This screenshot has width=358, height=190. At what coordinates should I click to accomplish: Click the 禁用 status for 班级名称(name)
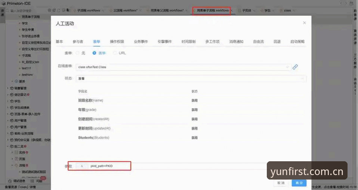(195, 100)
